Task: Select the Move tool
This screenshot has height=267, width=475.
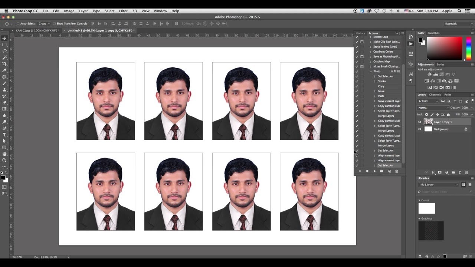Action: (4, 38)
